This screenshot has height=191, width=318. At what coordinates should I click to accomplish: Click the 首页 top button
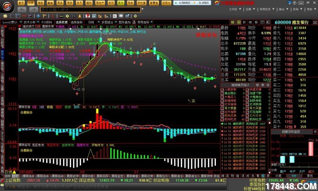tap(21, 3)
